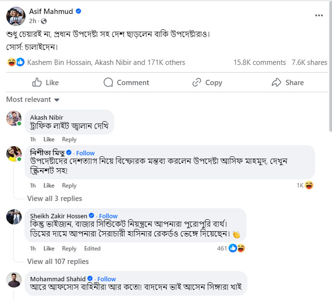The height and width of the screenshot is (300, 332).
Task: Click the vertical page scrollbar
Action: (x=329, y=72)
